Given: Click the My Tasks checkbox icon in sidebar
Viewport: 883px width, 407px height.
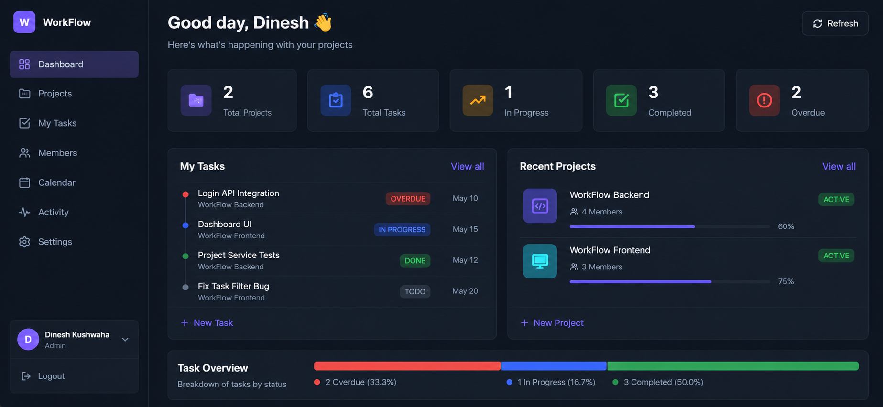Looking at the screenshot, I should pos(24,123).
